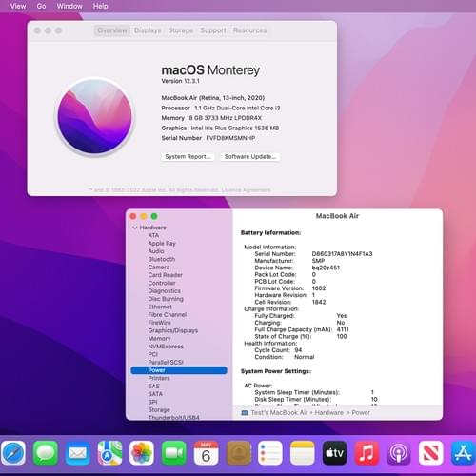Select Ethernet in Hardware list
This screenshot has height=476, width=476.
(x=160, y=307)
